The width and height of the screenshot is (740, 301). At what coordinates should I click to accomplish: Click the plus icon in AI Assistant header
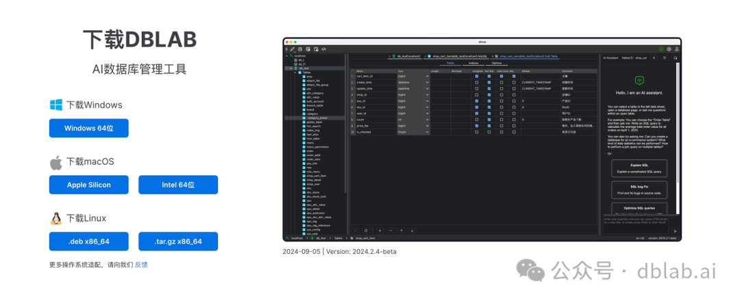(x=654, y=58)
